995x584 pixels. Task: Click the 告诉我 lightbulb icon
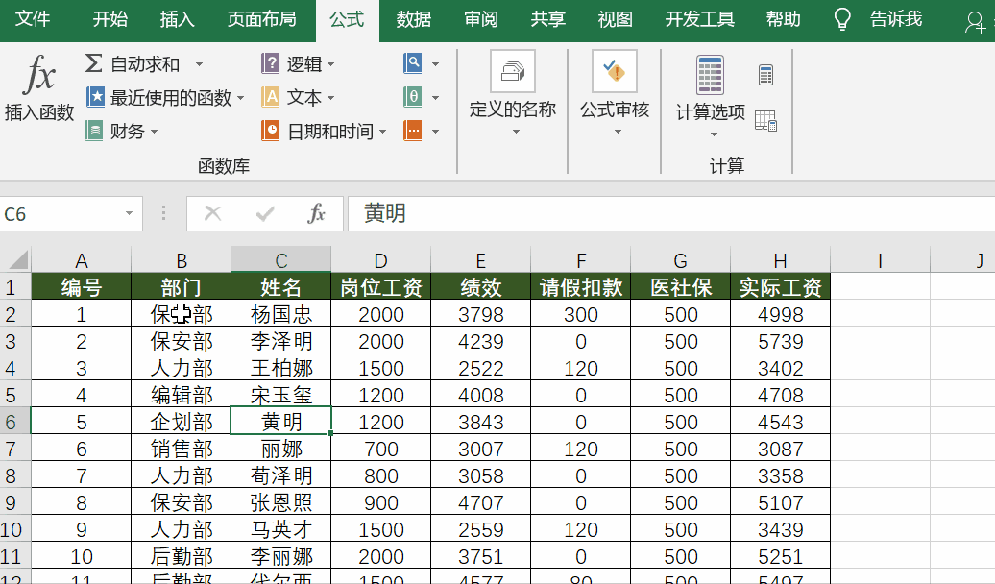(x=841, y=18)
